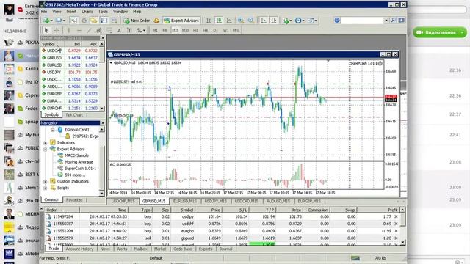This screenshot has height=264, width=470.
Task: Select the M1 timeframe button
Action: tap(155, 30)
